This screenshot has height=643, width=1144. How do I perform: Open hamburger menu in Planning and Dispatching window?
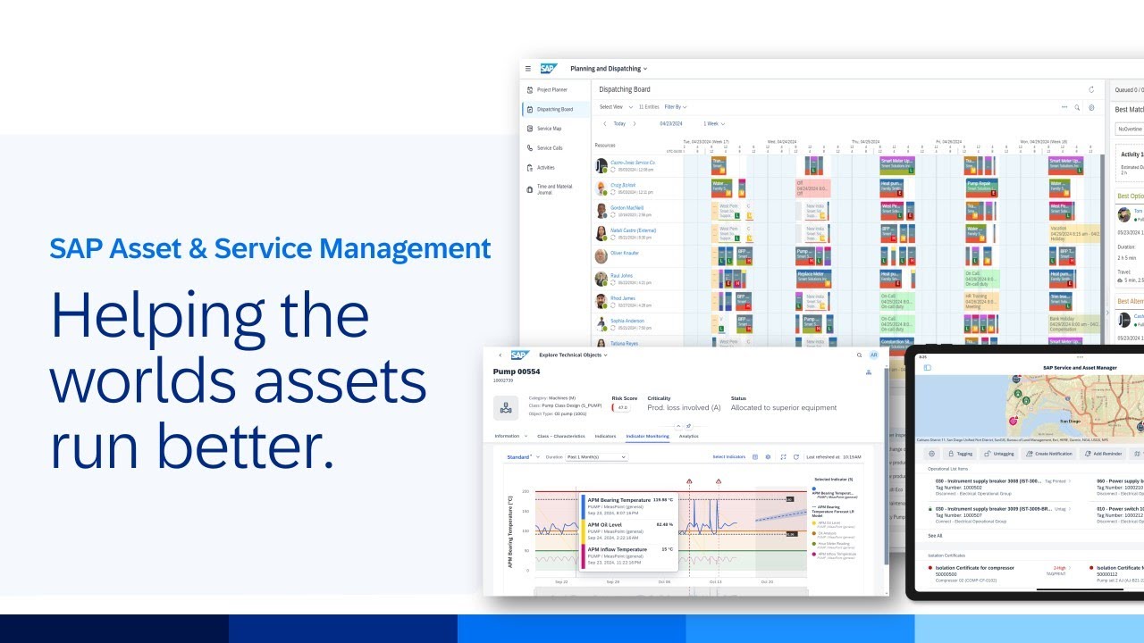click(x=527, y=69)
